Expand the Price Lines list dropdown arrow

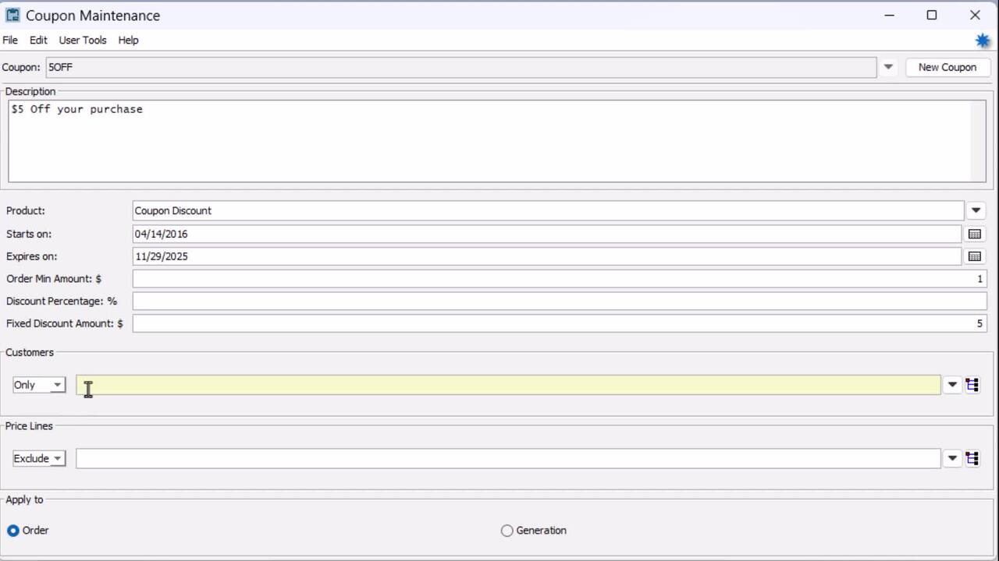pos(952,458)
